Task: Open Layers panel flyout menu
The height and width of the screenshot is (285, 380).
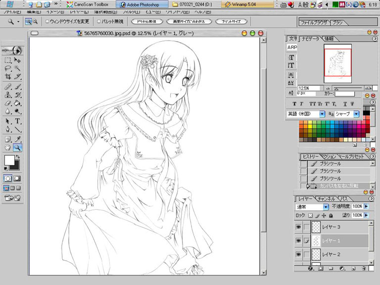Action: coord(371,199)
